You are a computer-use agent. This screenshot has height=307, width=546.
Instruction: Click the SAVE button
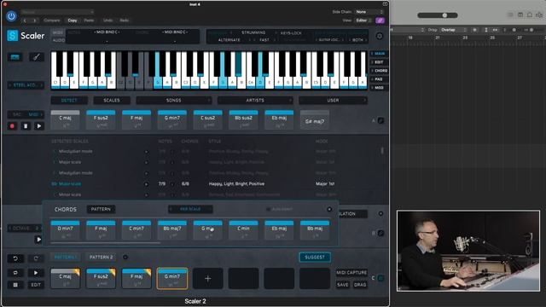tap(343, 285)
